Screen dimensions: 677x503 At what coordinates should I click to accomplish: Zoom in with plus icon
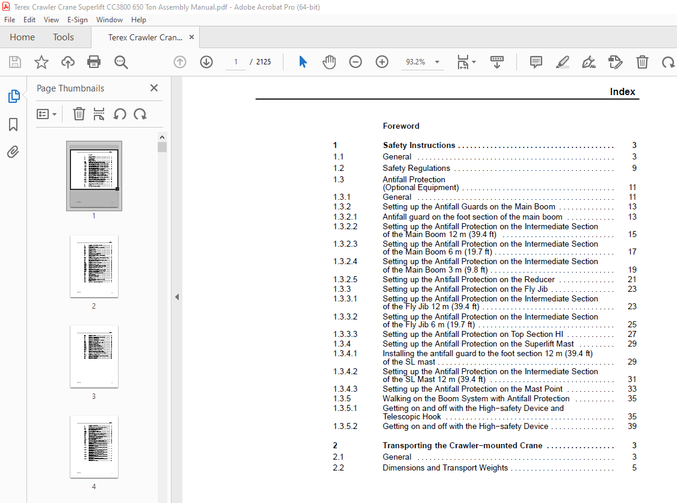(x=382, y=62)
